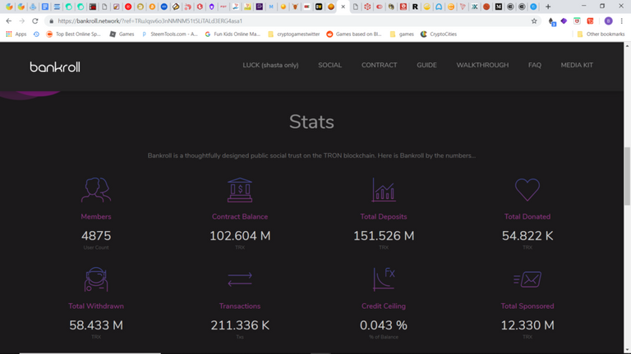The image size is (631, 354).
Task: Click the bankroll logo
Action: pyautogui.click(x=55, y=66)
